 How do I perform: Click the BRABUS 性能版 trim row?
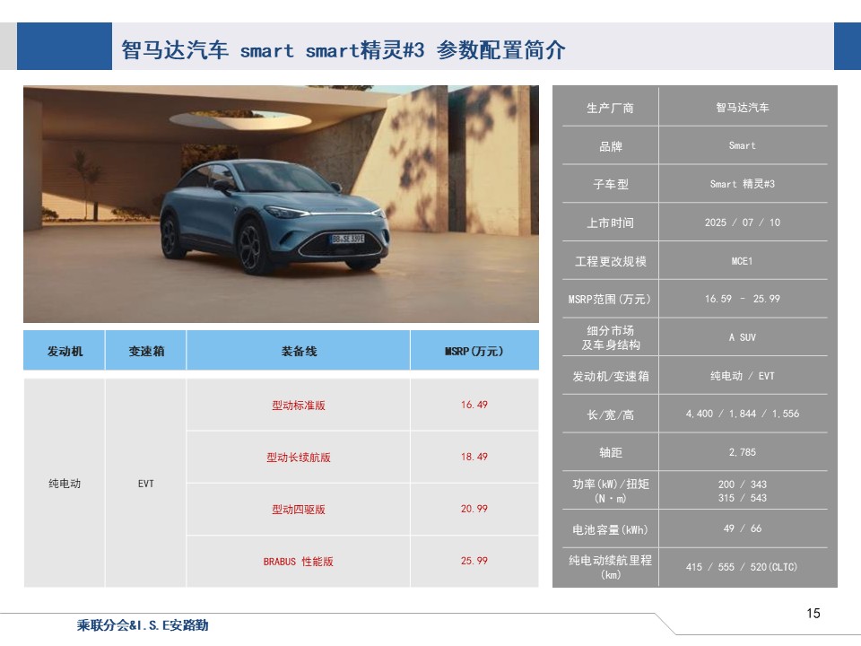(298, 562)
